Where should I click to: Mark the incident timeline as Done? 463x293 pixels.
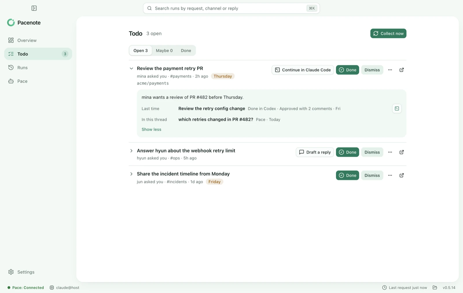(347, 175)
